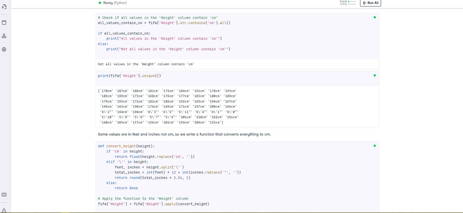Image resolution: width=463 pixels, height=213 pixels.
Task: Click the return float(height.replace('cm', '')) line
Action: coord(154,157)
